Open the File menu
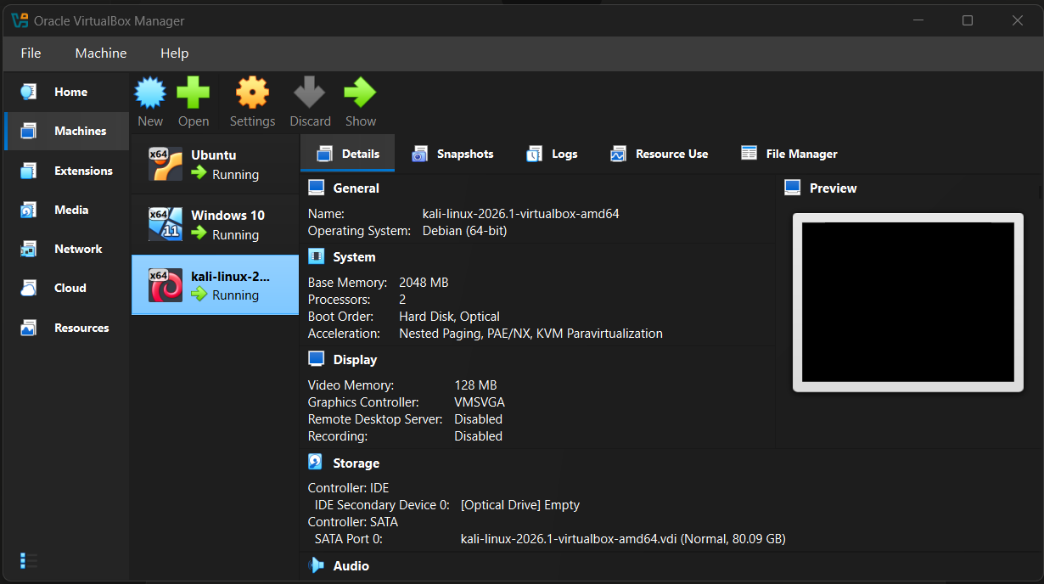The height and width of the screenshot is (584, 1044). pos(31,53)
